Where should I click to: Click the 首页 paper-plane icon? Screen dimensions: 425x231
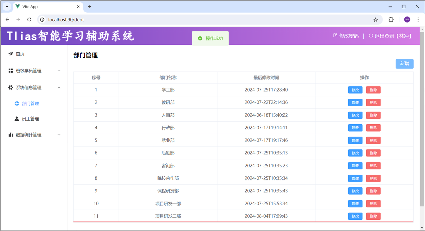click(10, 54)
